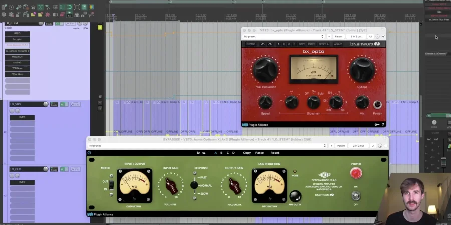Click the undo arrow in bx_opto toolbar
Image resolution: width=451 pixels, height=225 pixels.
tap(263, 44)
